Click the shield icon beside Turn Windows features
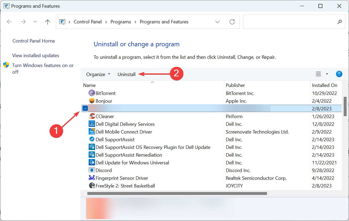The width and height of the screenshot is (349, 221). pyautogui.click(x=6, y=65)
